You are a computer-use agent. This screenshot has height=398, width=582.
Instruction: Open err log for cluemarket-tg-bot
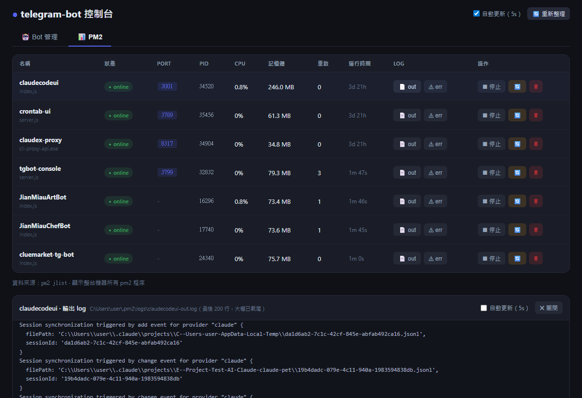click(436, 259)
